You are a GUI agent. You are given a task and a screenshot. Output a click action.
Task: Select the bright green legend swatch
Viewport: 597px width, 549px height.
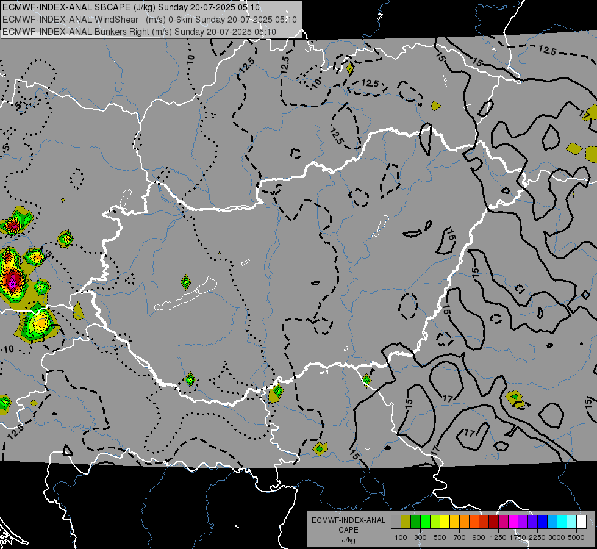(x=425, y=522)
